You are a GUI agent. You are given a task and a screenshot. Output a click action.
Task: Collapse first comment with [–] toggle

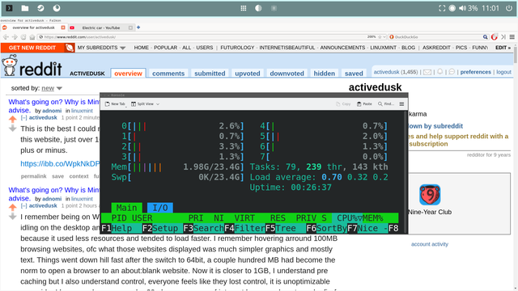[23, 117]
